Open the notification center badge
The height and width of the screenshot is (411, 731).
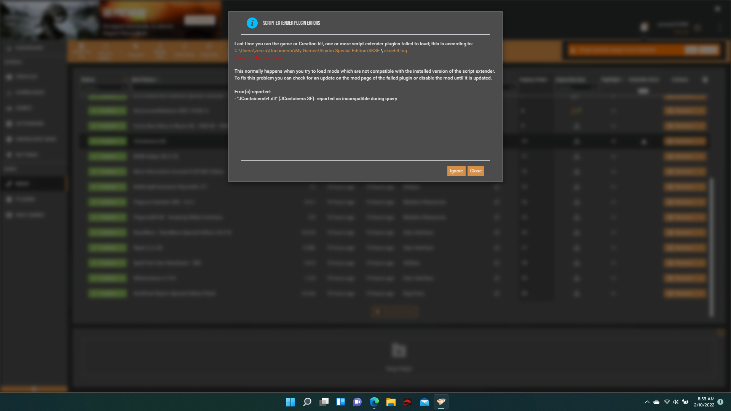pos(720,402)
